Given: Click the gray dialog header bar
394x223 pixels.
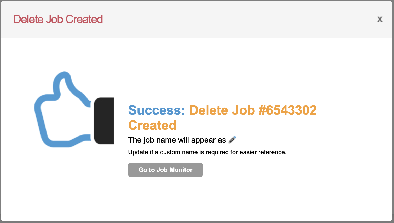Looking at the screenshot, I should click(x=209, y=19).
